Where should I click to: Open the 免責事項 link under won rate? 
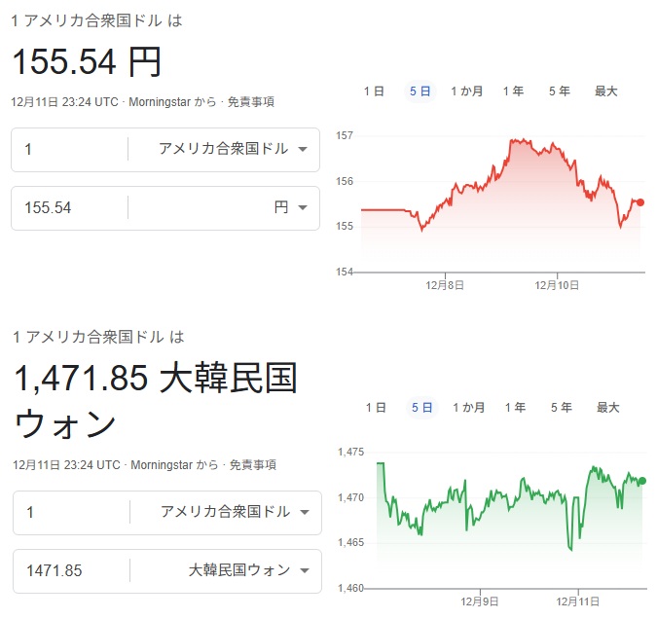click(x=252, y=465)
